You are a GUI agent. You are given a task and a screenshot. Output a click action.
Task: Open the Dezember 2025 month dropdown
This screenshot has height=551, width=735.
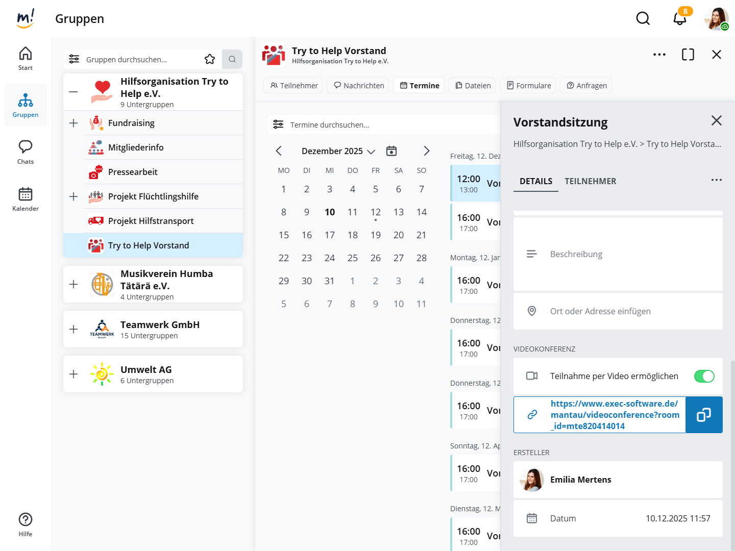click(338, 151)
